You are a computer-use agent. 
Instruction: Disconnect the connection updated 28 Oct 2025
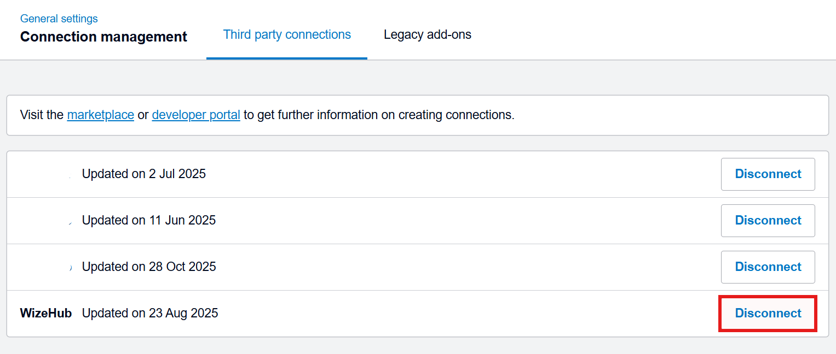point(768,267)
